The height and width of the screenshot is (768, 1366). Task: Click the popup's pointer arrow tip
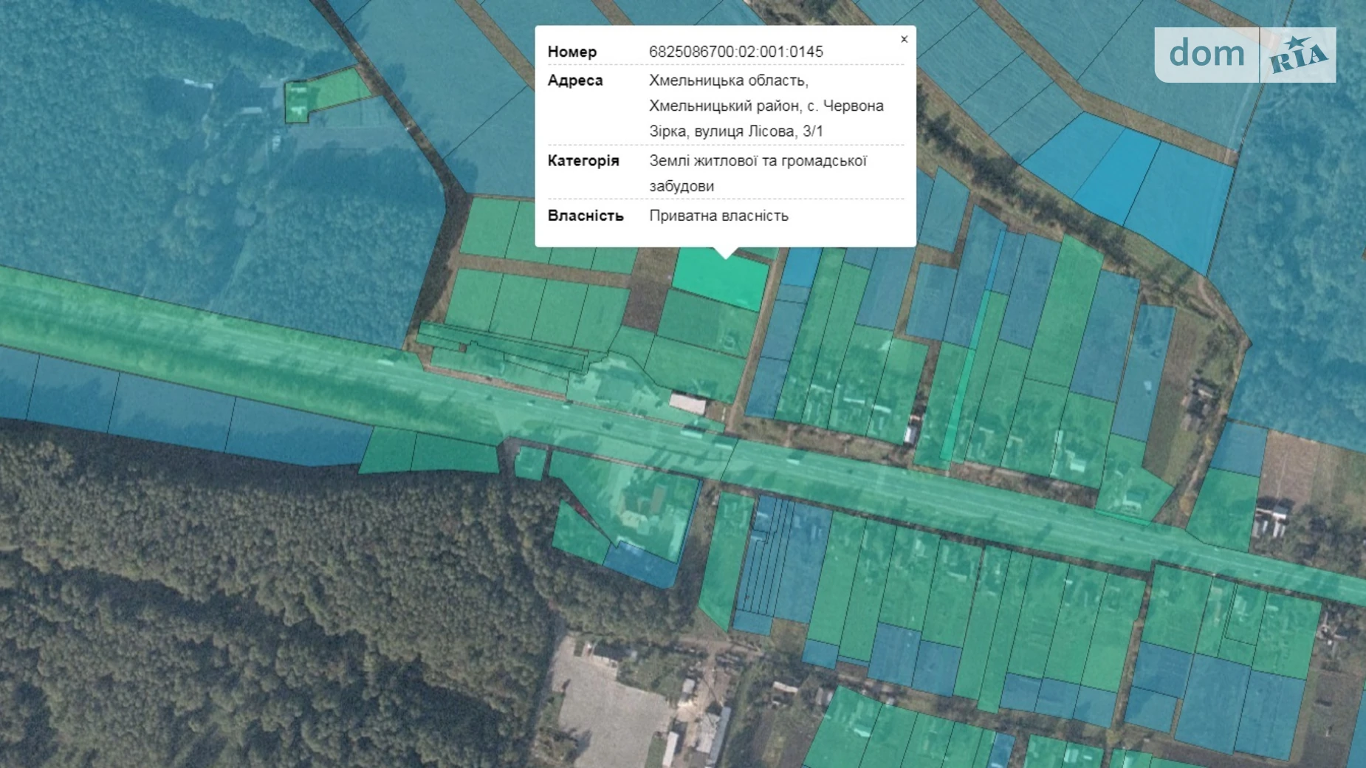(725, 256)
